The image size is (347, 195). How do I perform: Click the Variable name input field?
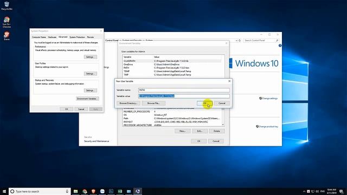pos(184,90)
